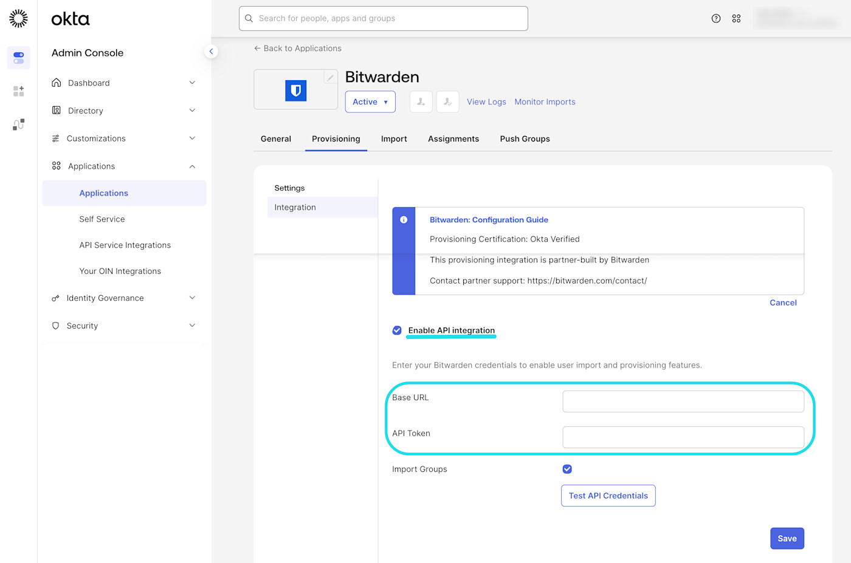Click the Customizations sliders icon

click(x=56, y=138)
